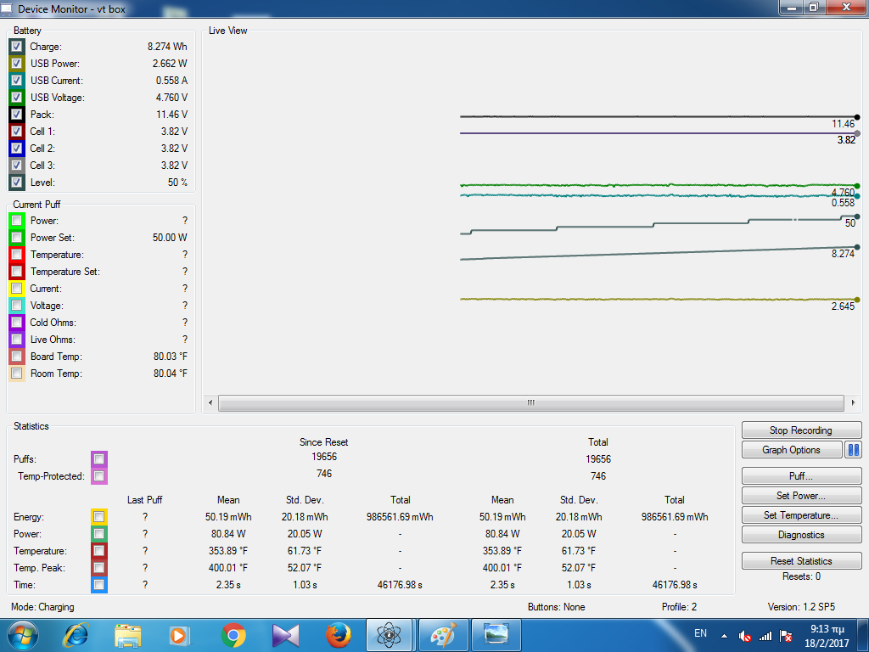Launch Google Chrome from the taskbar
The image size is (869, 652).
233,634
